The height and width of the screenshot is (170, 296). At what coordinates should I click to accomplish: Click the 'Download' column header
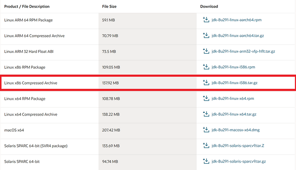point(209,7)
